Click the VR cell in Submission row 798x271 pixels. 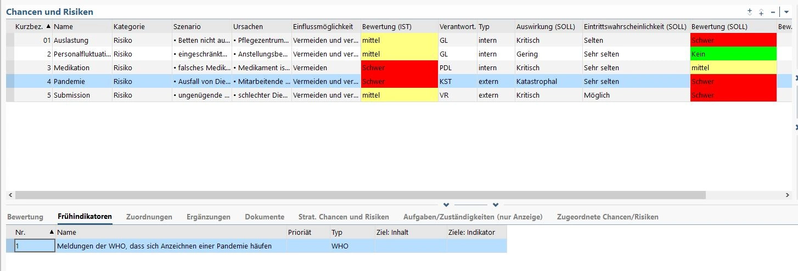coord(457,95)
